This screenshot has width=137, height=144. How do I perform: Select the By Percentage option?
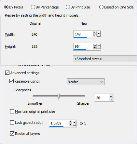pos(45,7)
